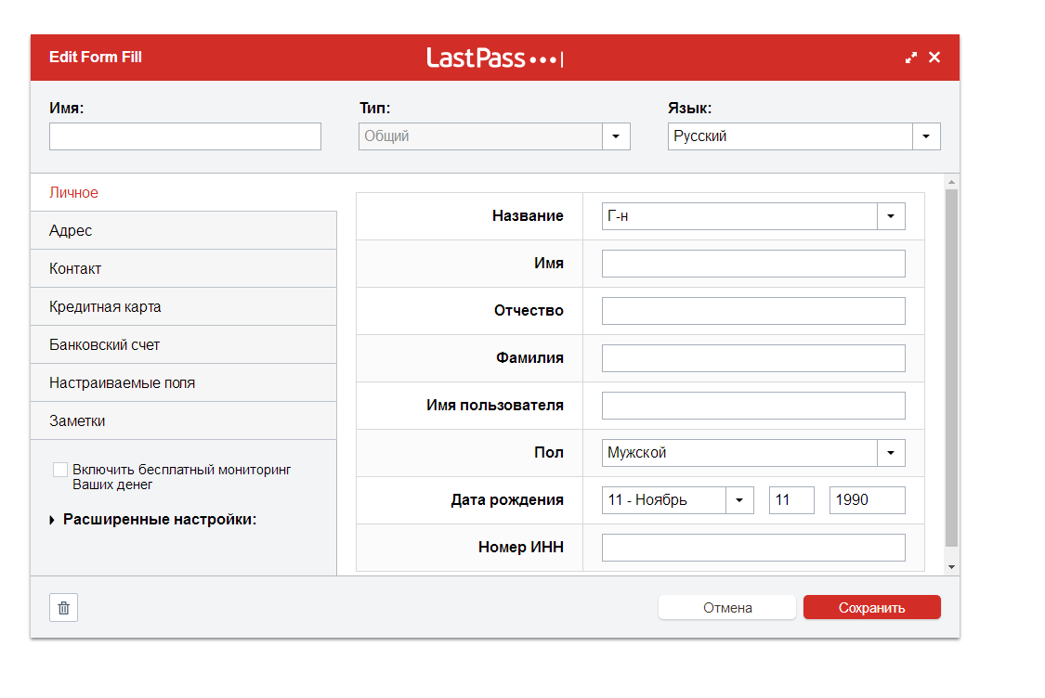Expand Расширенные настройки section
This screenshot has width=1045, height=698.
tap(153, 520)
